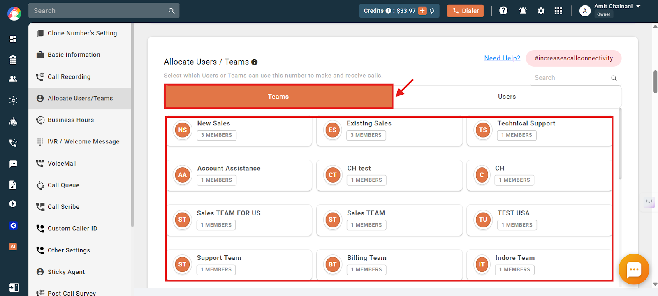Open the integrations hub icon in left rail
This screenshot has height=296, width=658.
(13, 100)
